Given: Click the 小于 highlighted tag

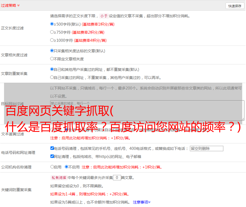Looking at the screenshot, I should (x=104, y=16).
